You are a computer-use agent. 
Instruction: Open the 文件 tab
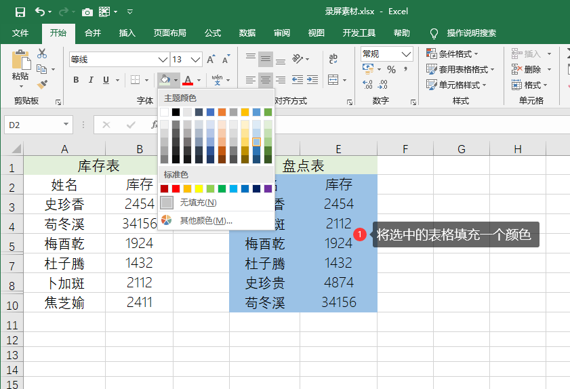point(20,33)
